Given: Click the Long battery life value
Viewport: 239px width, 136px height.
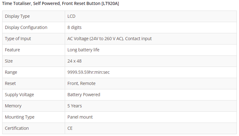Looking at the screenshot, I should [83, 50].
